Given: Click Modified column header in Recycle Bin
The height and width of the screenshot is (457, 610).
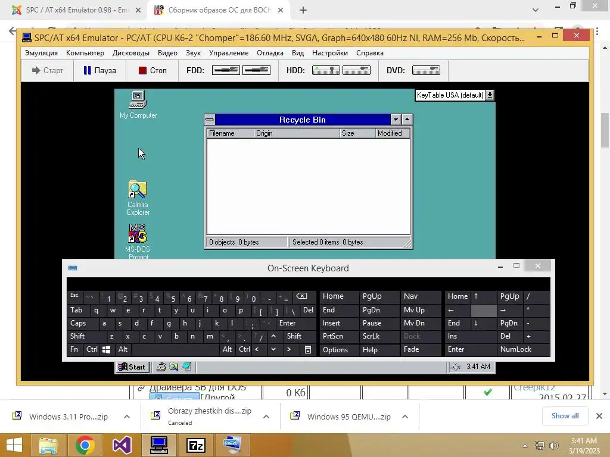Looking at the screenshot, I should point(393,133).
